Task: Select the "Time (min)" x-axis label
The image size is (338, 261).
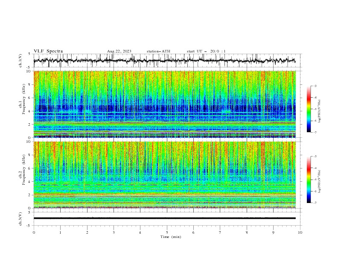Action: (x=171, y=237)
